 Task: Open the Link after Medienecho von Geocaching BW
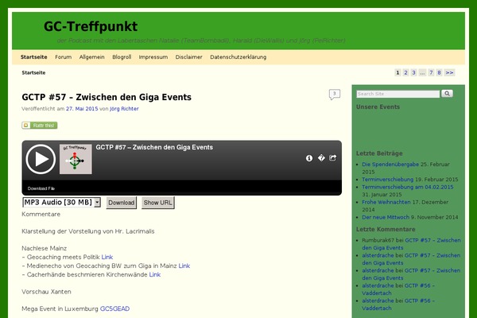coord(184,266)
